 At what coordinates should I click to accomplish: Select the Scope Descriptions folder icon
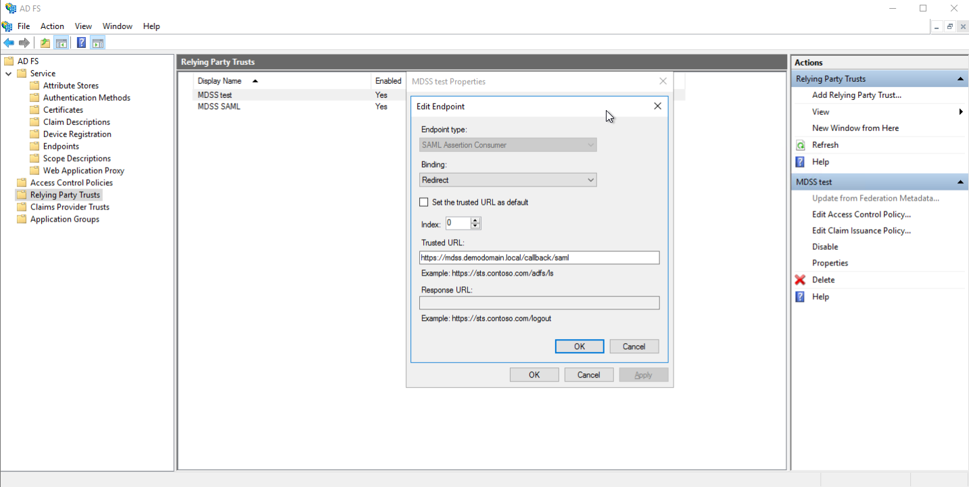[34, 159]
